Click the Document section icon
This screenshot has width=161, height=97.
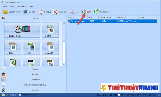pyautogui.click(x=3, y=79)
